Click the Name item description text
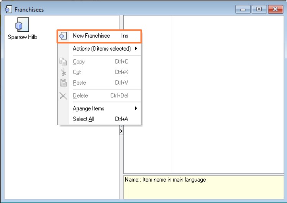The image size is (287, 203). point(165,180)
